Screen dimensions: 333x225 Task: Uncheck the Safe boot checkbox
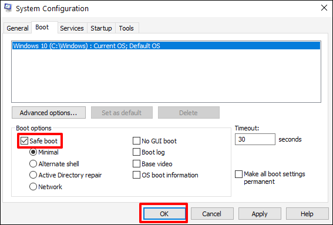[x=24, y=140]
